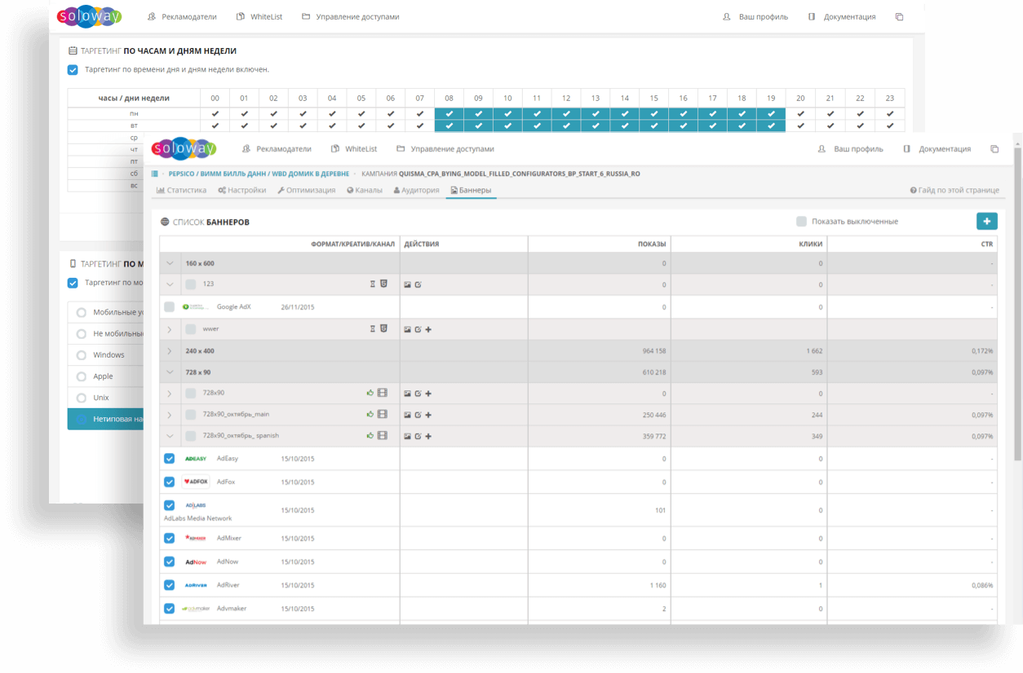Click the plus icon in 728x90_октябрь_main row
This screenshot has height=673, width=1023.
pos(428,415)
